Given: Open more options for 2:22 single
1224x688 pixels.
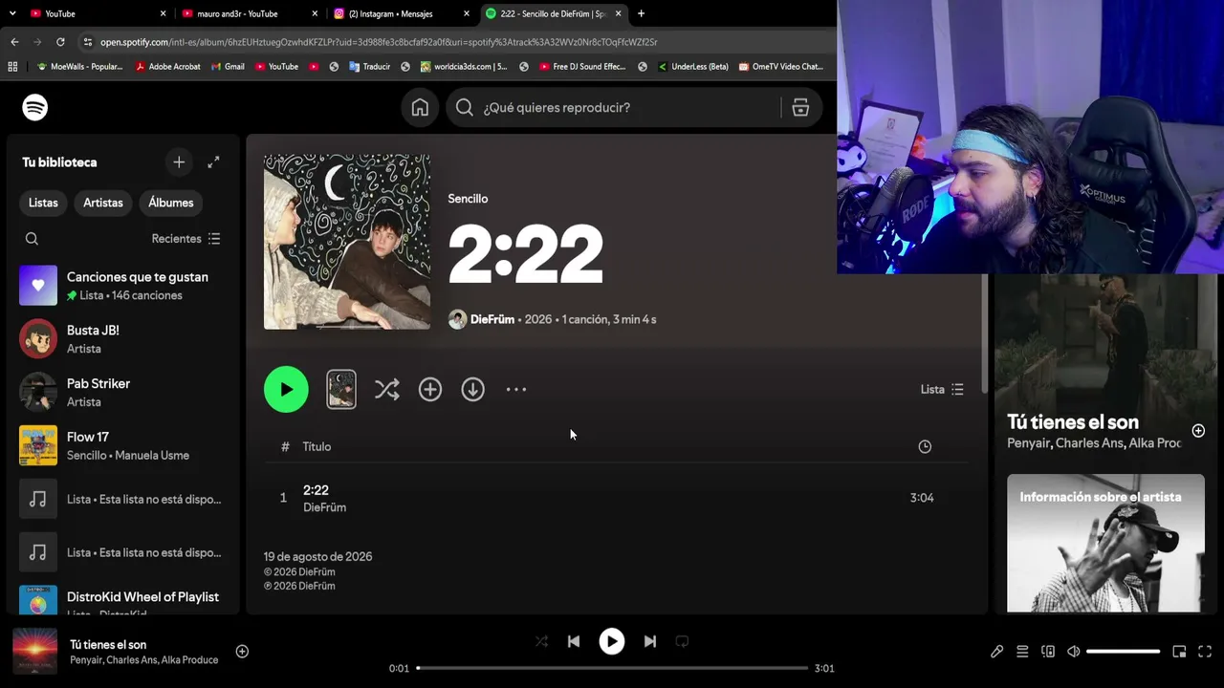Looking at the screenshot, I should (x=516, y=390).
